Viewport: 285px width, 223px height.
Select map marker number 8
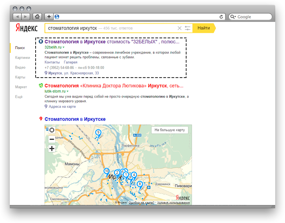(140, 184)
